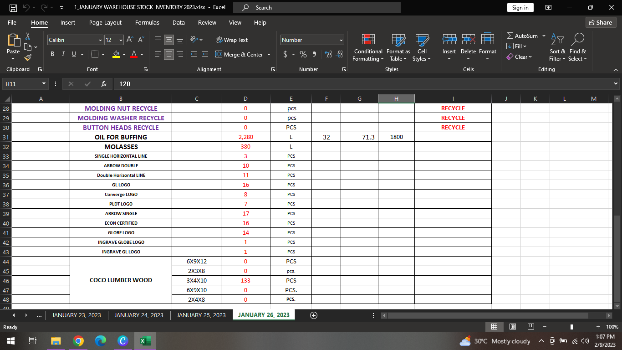
Task: Expand the Name Box dropdown arrow
Action: pos(44,84)
